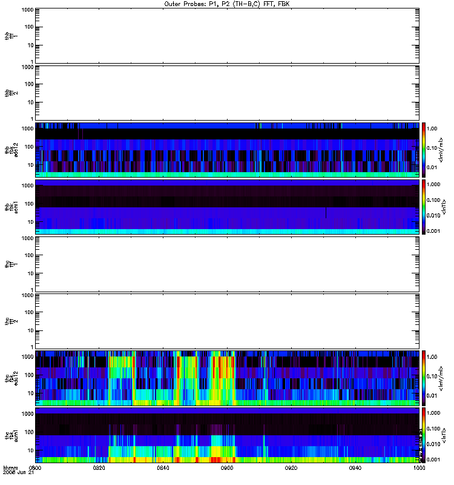The height and width of the screenshot is (485, 454).
Task: Click the plot title 'Outer Probes: P1, P2'
Action: (227, 4)
